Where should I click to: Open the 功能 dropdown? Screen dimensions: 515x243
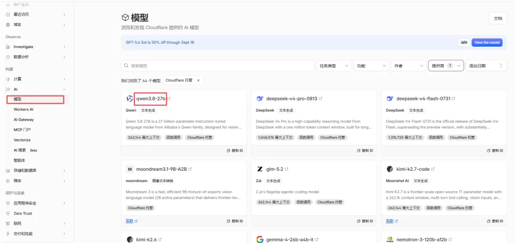tap(371, 66)
